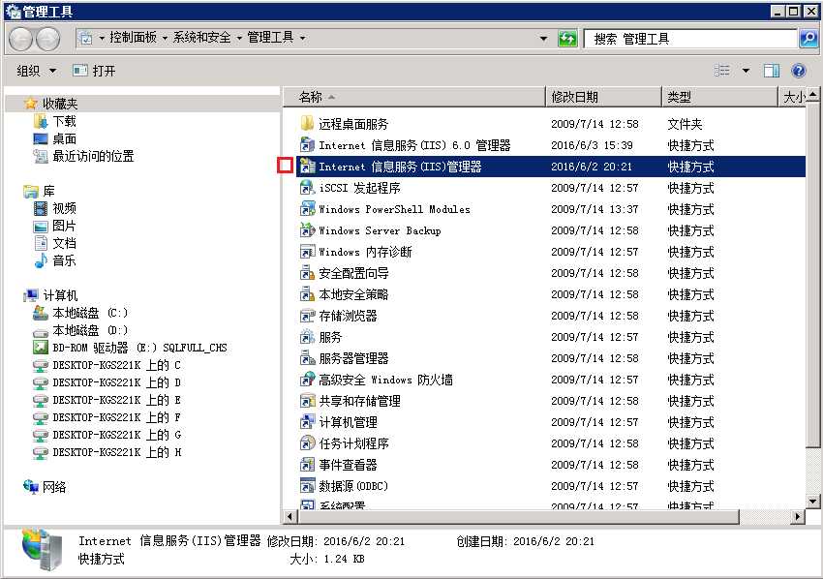Click the 搜索 管理工具 search field
Viewport: 823px width, 579px height.
690,39
